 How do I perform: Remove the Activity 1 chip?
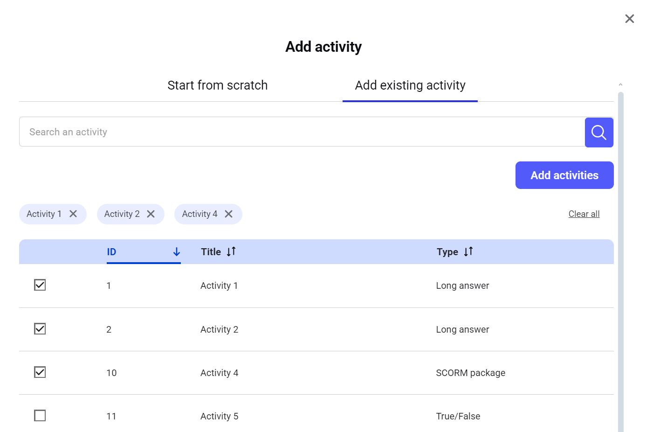pyautogui.click(x=73, y=214)
